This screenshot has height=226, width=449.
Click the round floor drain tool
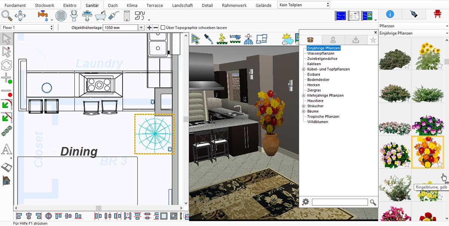(x=61, y=16)
